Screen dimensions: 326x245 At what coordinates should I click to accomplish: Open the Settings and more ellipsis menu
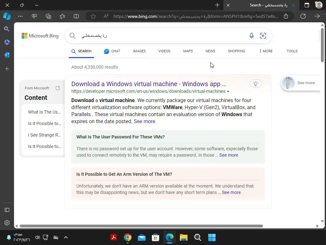point(20,16)
